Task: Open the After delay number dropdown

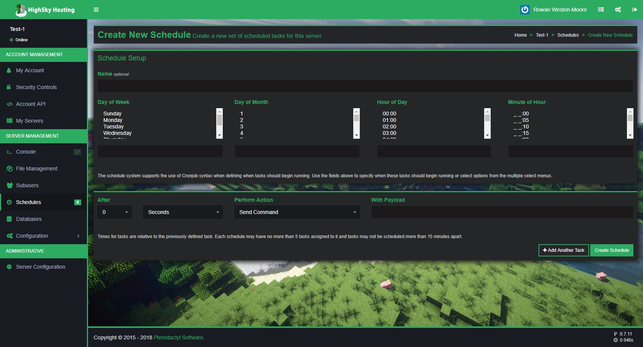Action: [114, 212]
